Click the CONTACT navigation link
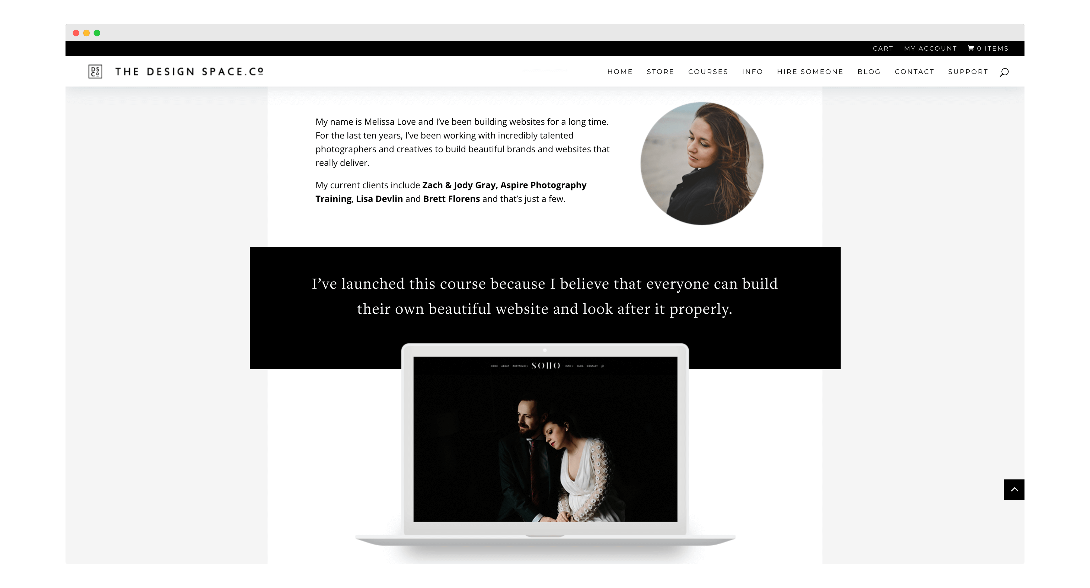The image size is (1090, 588). coord(914,71)
